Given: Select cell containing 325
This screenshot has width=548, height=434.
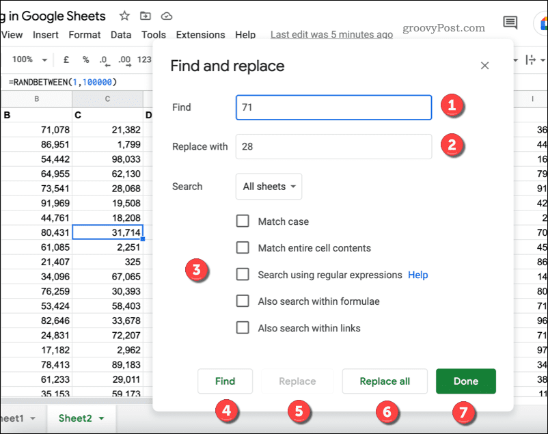Looking at the screenshot, I should click(x=108, y=262).
